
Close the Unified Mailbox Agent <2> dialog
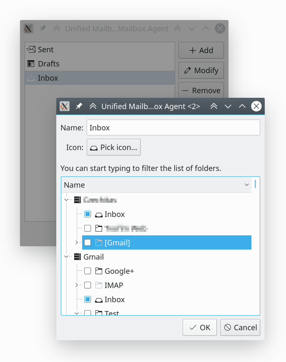pyautogui.click(x=256, y=107)
